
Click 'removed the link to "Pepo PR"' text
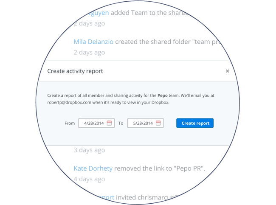pos(160,168)
